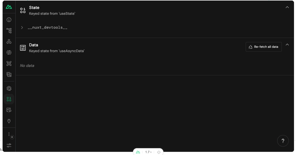Open the Components icon in the sidebar
Screen dimensions: 296x155
[x=9, y=42]
